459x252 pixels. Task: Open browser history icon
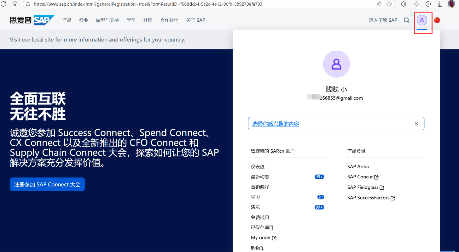pyautogui.click(x=428, y=4)
